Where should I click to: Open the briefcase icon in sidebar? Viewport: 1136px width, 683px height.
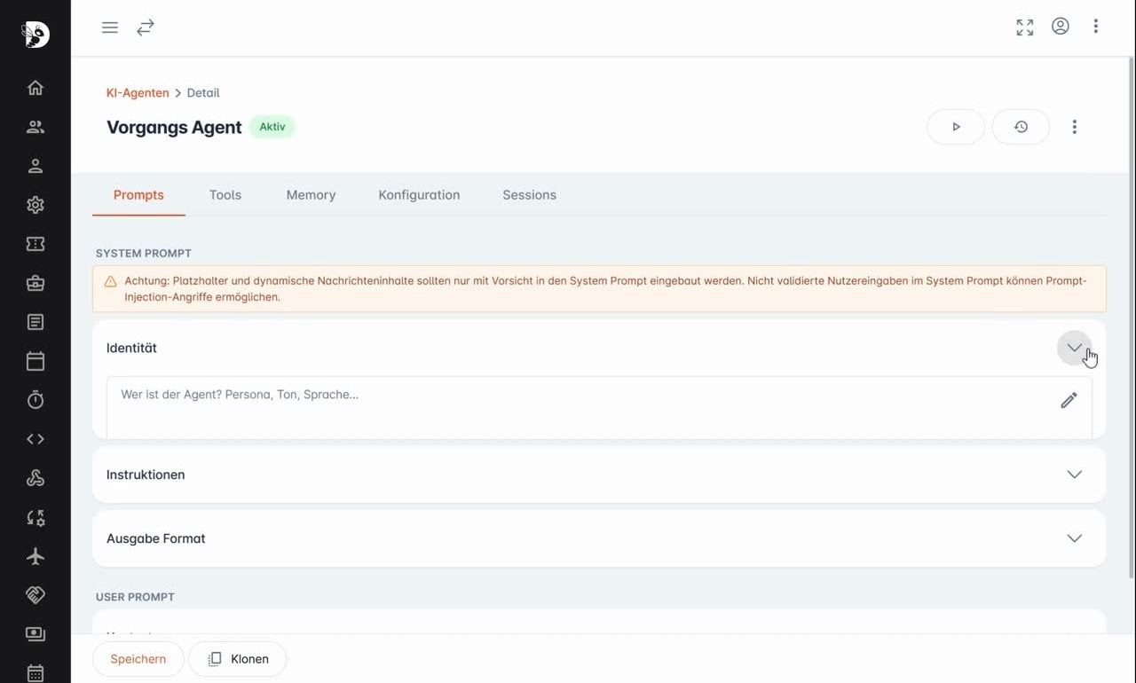[35, 283]
